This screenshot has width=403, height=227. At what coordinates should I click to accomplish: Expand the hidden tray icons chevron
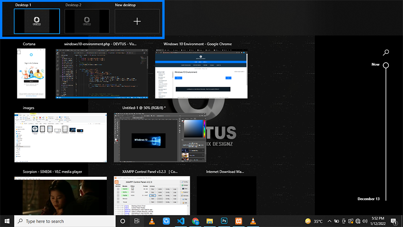[x=329, y=221]
